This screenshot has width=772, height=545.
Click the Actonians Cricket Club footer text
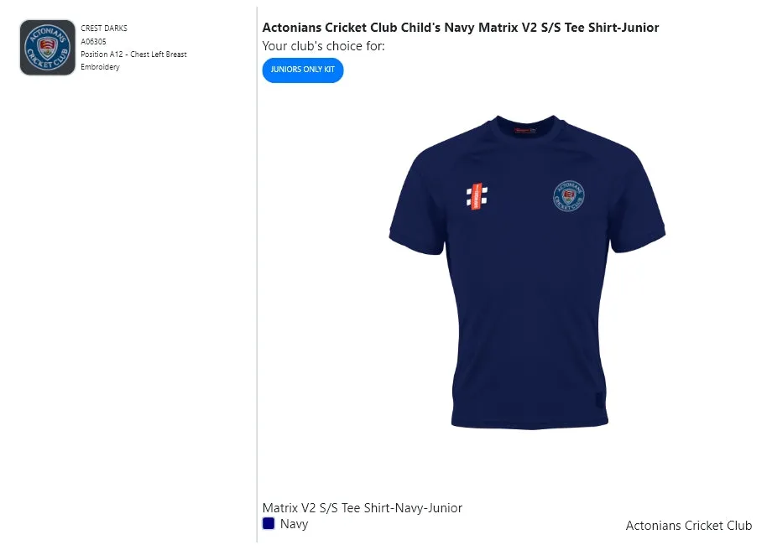point(689,526)
